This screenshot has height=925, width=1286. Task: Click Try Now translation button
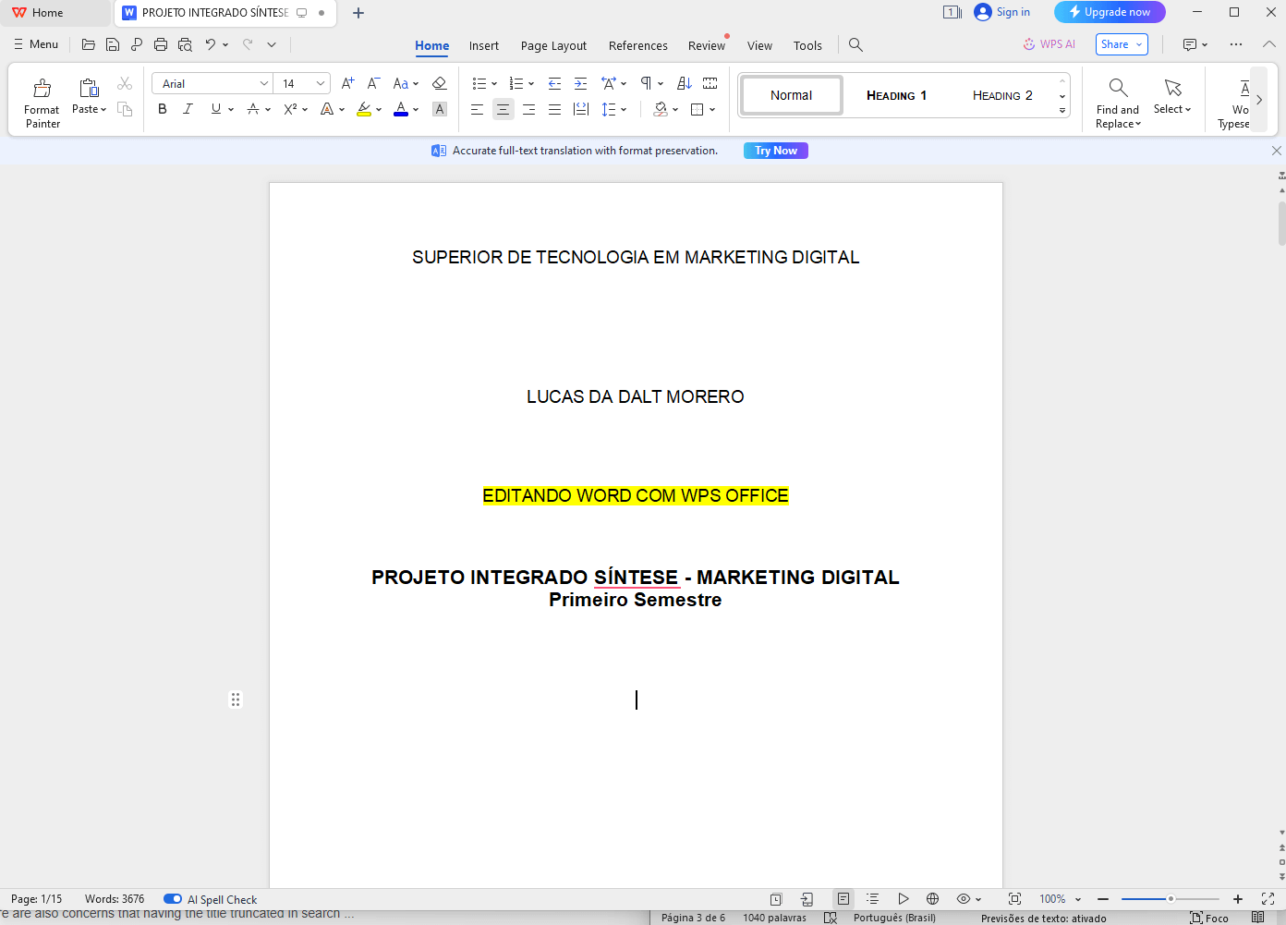[776, 151]
